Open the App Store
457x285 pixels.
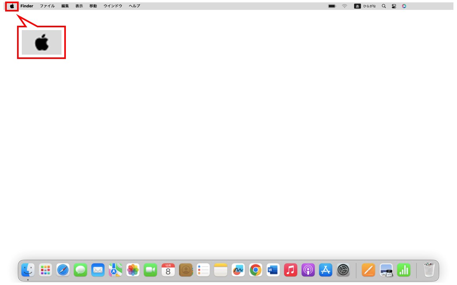tap(325, 270)
